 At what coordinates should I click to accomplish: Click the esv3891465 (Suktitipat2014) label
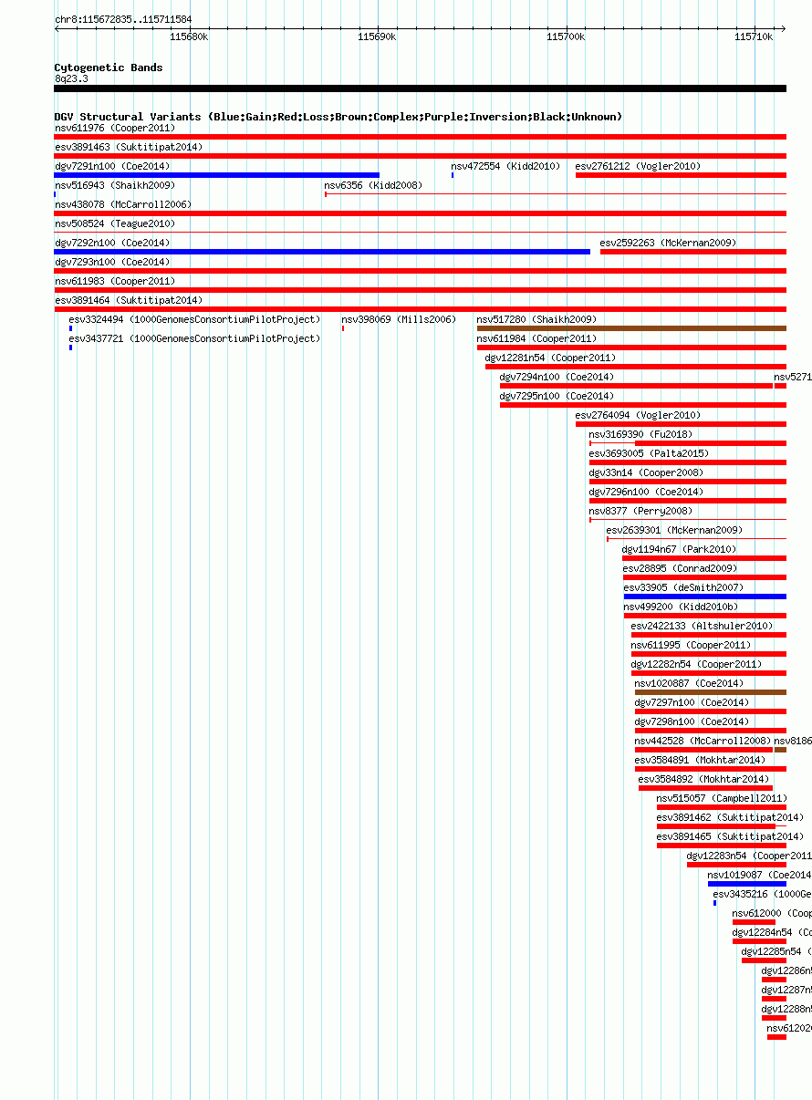point(730,836)
